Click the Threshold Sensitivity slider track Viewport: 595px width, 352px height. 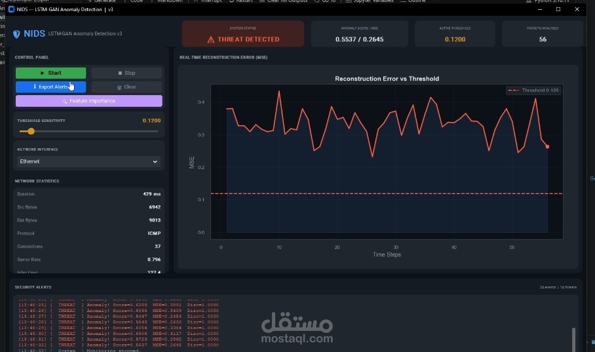pos(89,131)
